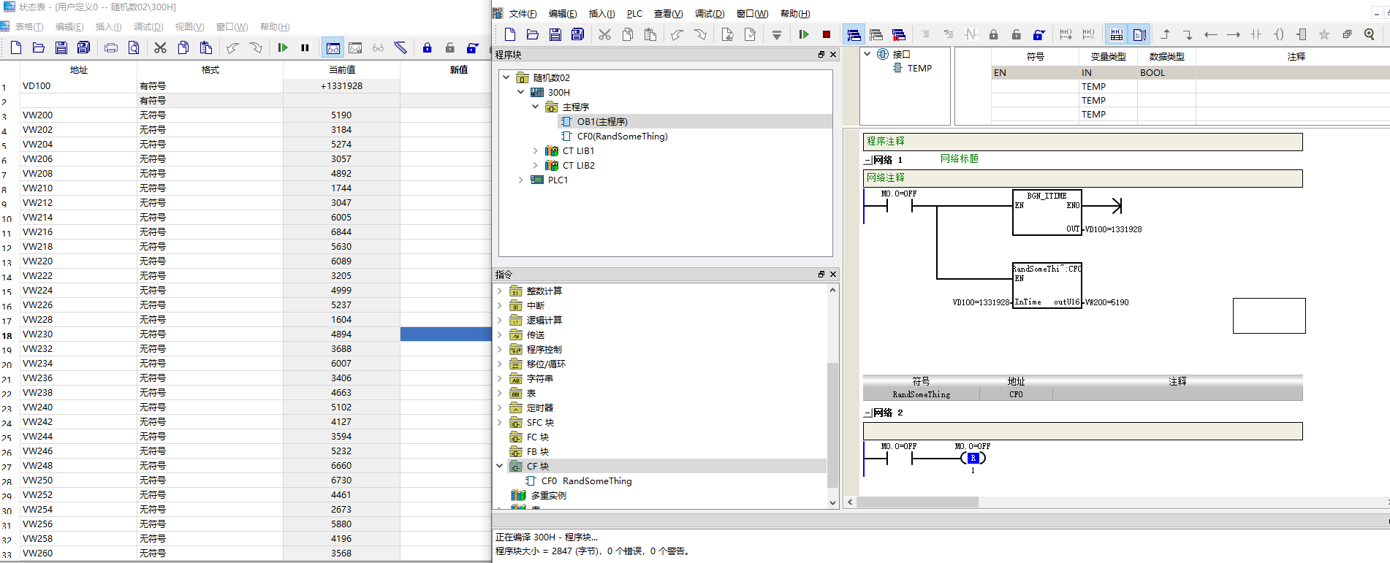Click the zoom magnifier icon at toolbar end

(x=1370, y=34)
